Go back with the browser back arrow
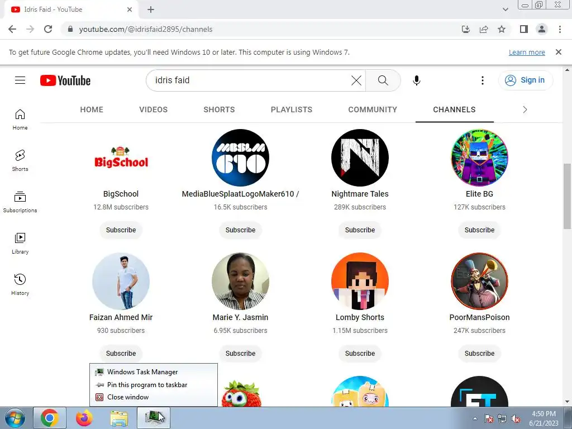 click(x=12, y=29)
